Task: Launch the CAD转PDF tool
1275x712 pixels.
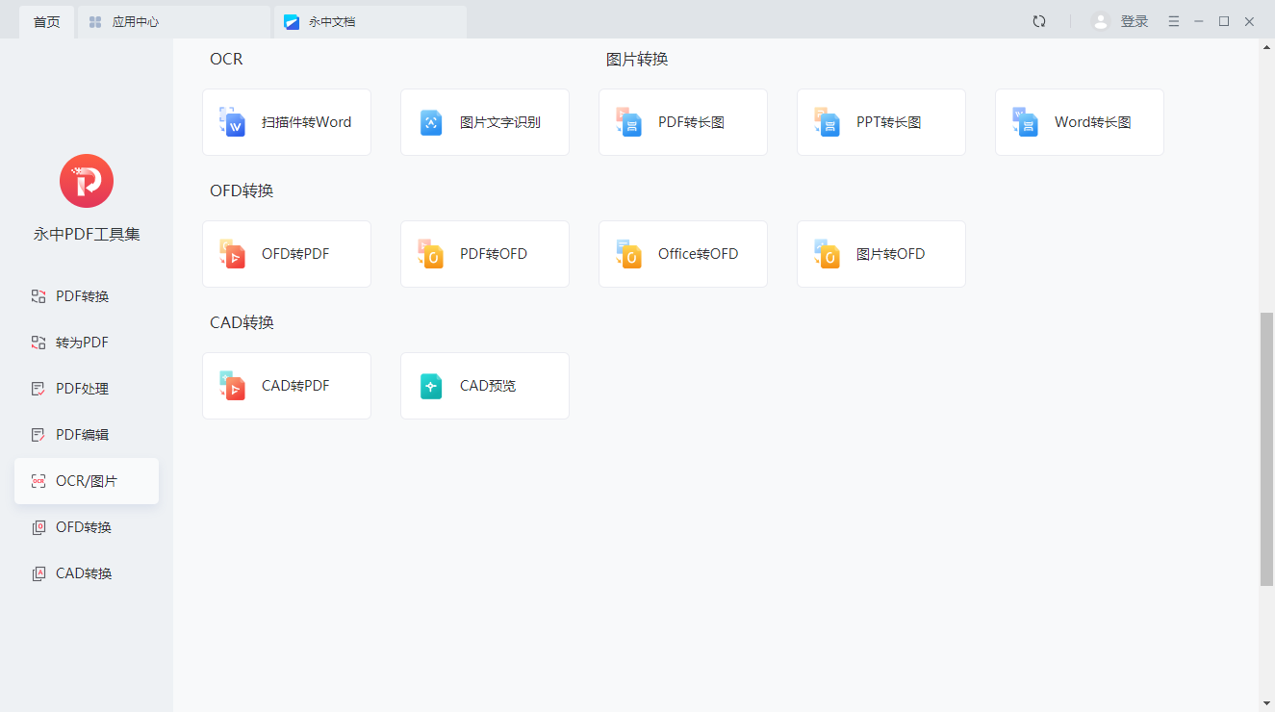Action: (x=286, y=385)
